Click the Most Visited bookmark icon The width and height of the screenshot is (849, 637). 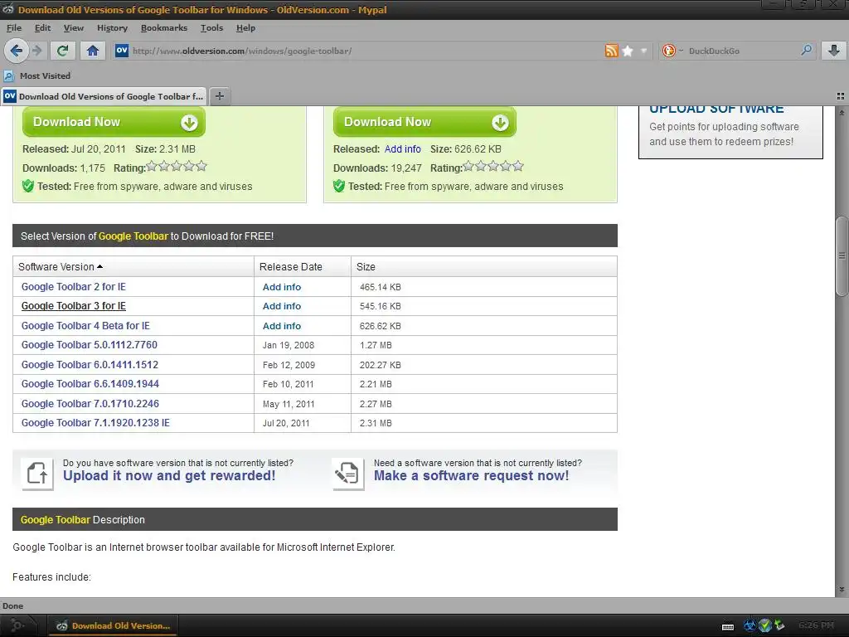pyautogui.click(x=8, y=75)
